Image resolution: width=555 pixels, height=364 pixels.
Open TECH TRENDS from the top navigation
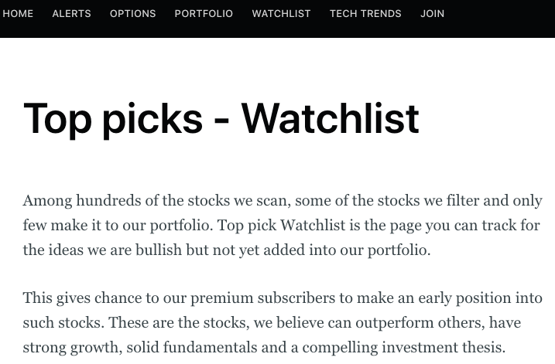click(365, 13)
